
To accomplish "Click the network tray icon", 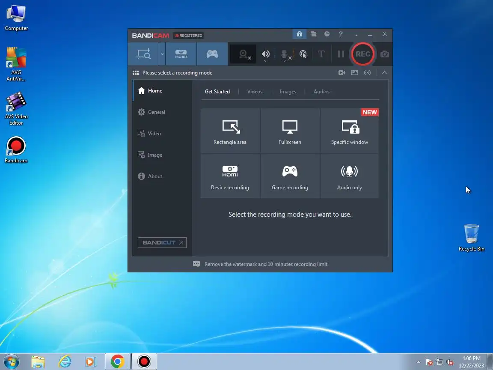I will pos(440,362).
